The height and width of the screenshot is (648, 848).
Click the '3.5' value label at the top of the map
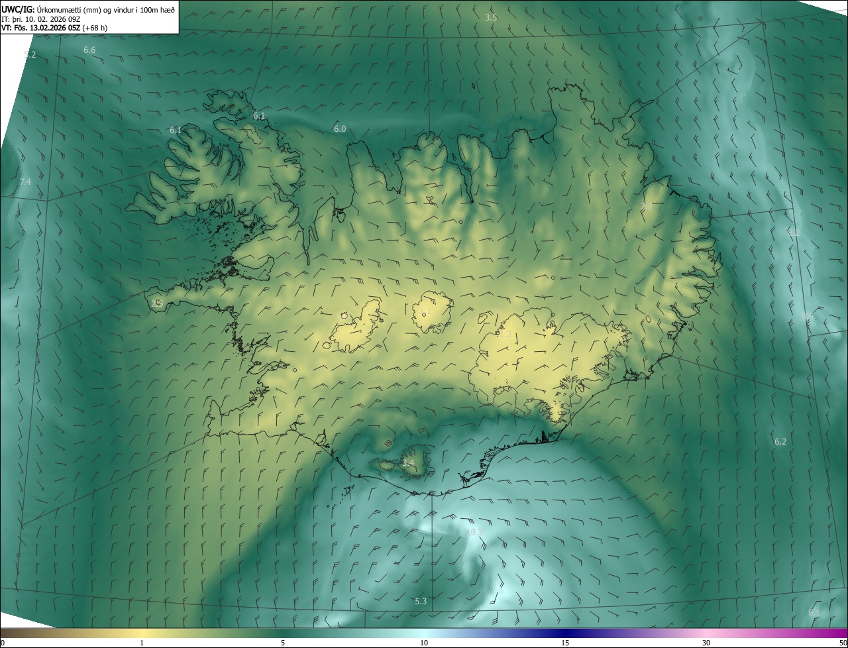tap(491, 18)
